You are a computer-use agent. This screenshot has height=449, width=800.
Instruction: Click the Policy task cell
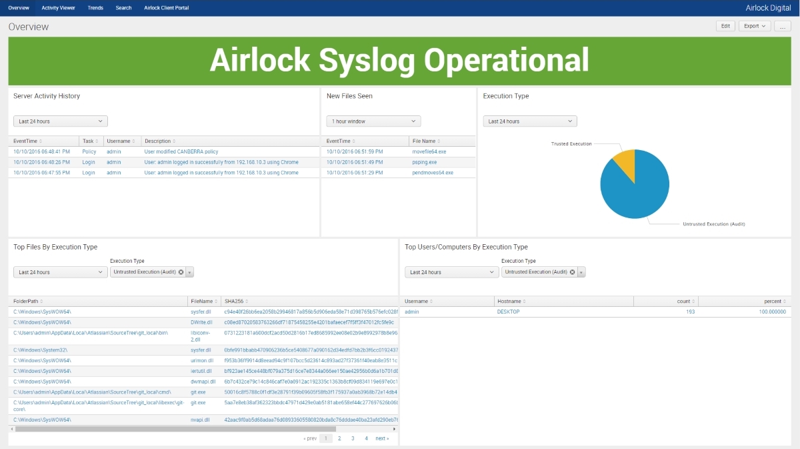89,151
